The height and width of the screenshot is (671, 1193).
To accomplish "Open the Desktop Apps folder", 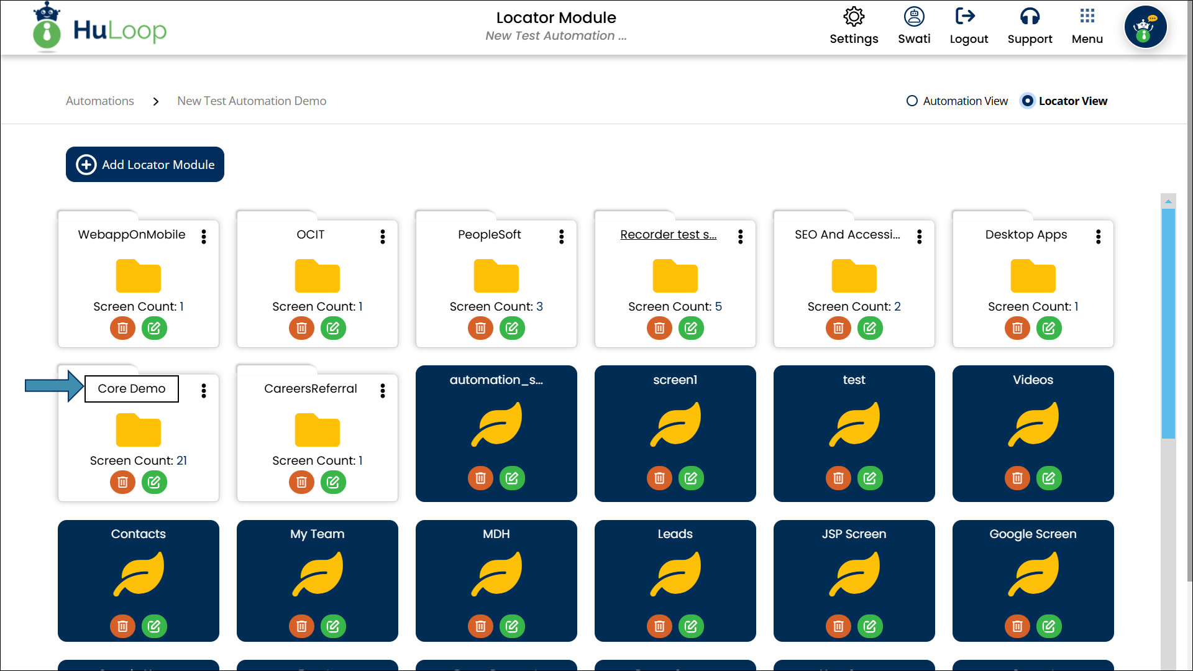I will pyautogui.click(x=1033, y=276).
